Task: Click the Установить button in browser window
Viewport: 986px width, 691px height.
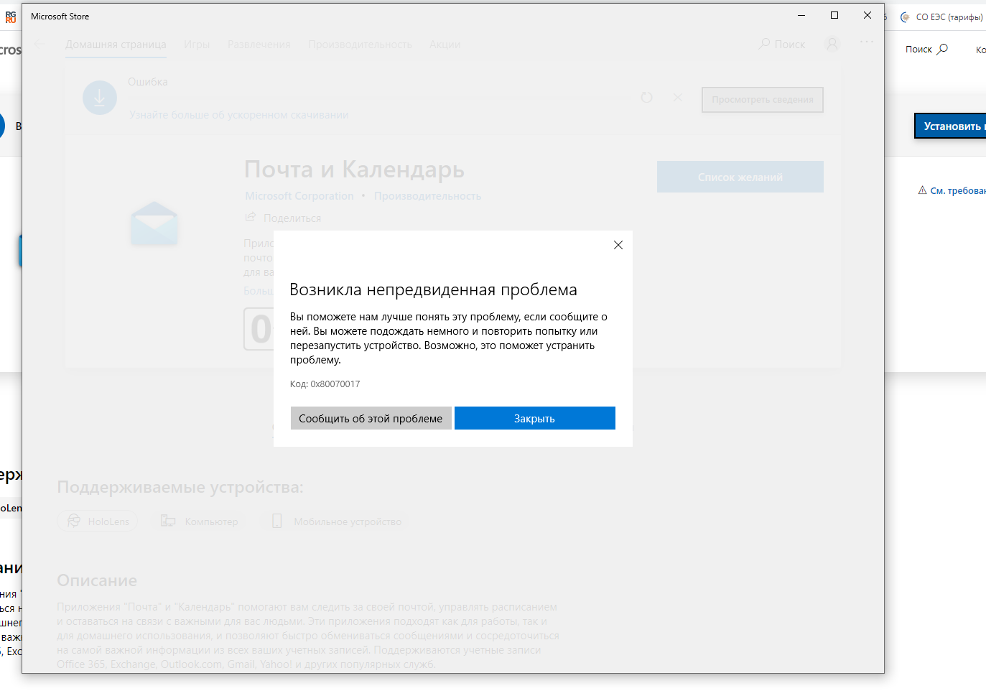Action: coord(951,126)
